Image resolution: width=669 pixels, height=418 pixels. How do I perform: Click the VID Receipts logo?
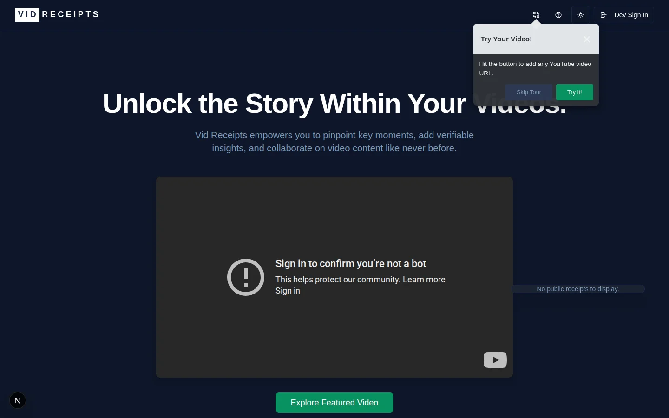click(x=56, y=14)
